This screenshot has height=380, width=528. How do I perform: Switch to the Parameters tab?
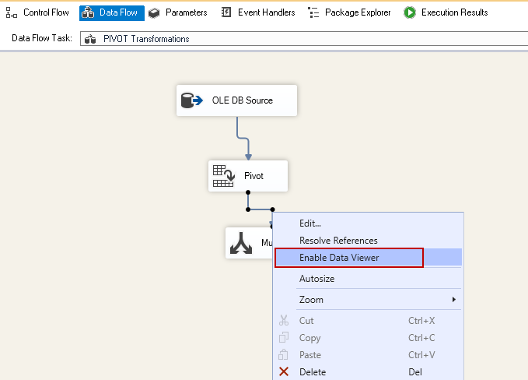pyautogui.click(x=178, y=12)
